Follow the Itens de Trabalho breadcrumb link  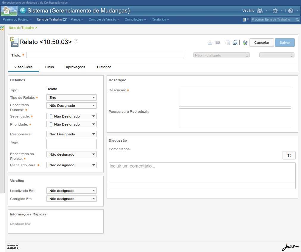pos(22,28)
